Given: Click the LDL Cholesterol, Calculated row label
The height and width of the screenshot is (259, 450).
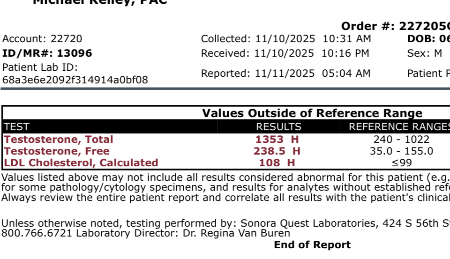Looking at the screenshot, I should click(x=81, y=163).
